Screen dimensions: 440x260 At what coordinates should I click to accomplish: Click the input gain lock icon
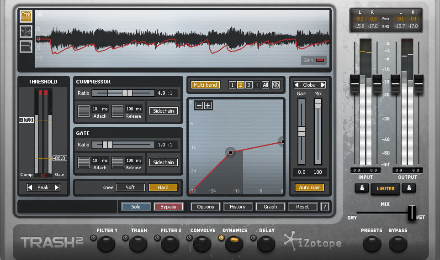tap(361, 188)
